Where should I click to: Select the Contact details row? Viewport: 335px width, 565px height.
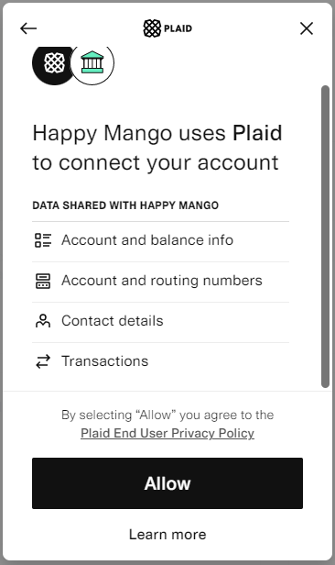click(160, 322)
